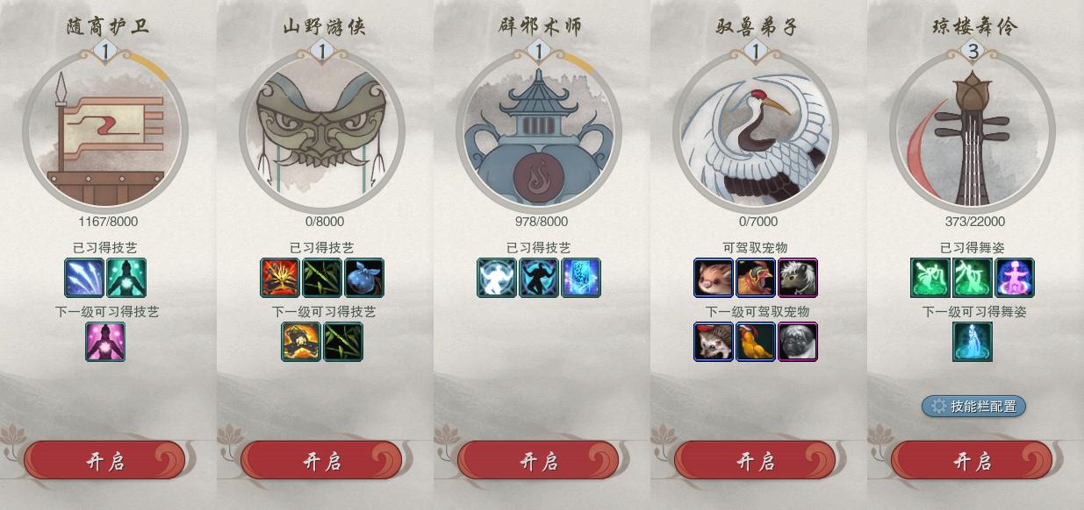Select the white slash skill icon under 随商护卫
The height and width of the screenshot is (510, 1084).
pos(84,278)
